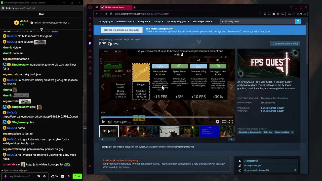Open Opera downloads icon

tap(294, 14)
